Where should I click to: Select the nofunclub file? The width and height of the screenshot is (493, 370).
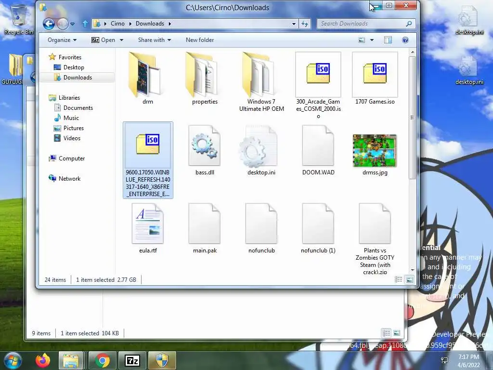[261, 228]
